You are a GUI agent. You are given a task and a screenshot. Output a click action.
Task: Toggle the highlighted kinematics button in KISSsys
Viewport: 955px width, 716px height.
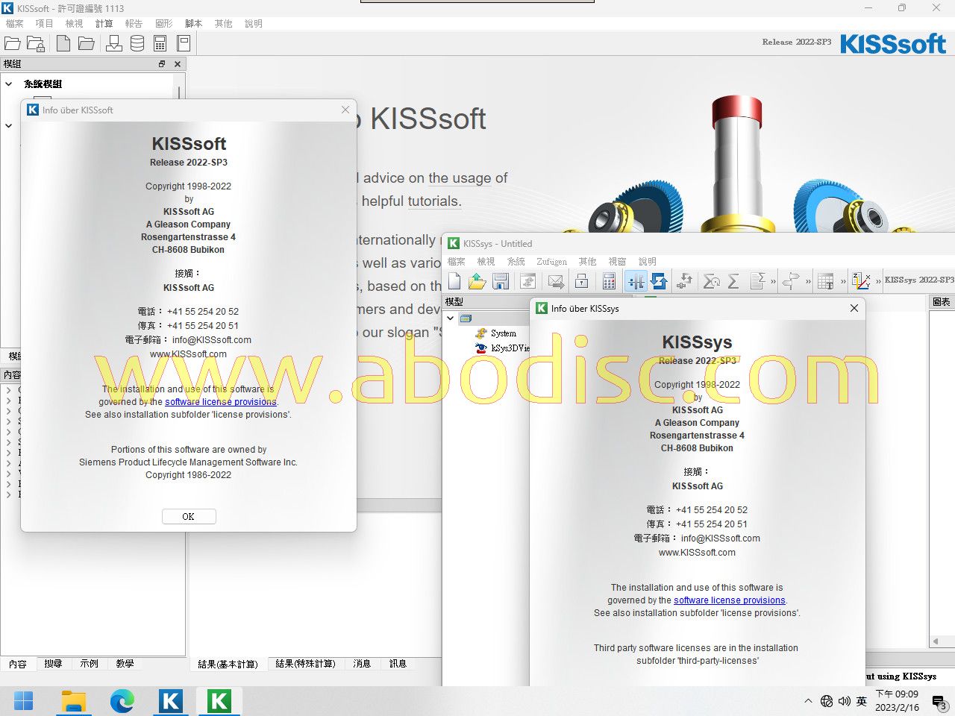(x=636, y=281)
